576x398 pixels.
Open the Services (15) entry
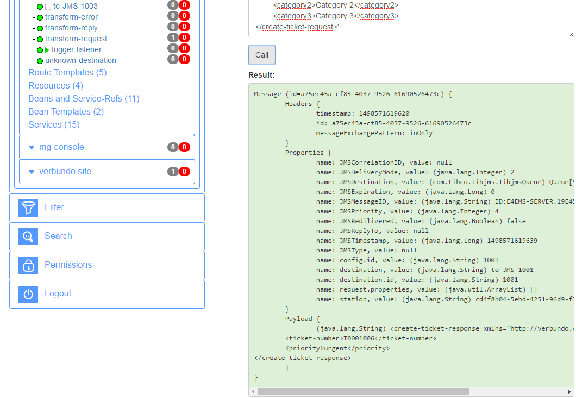click(54, 125)
